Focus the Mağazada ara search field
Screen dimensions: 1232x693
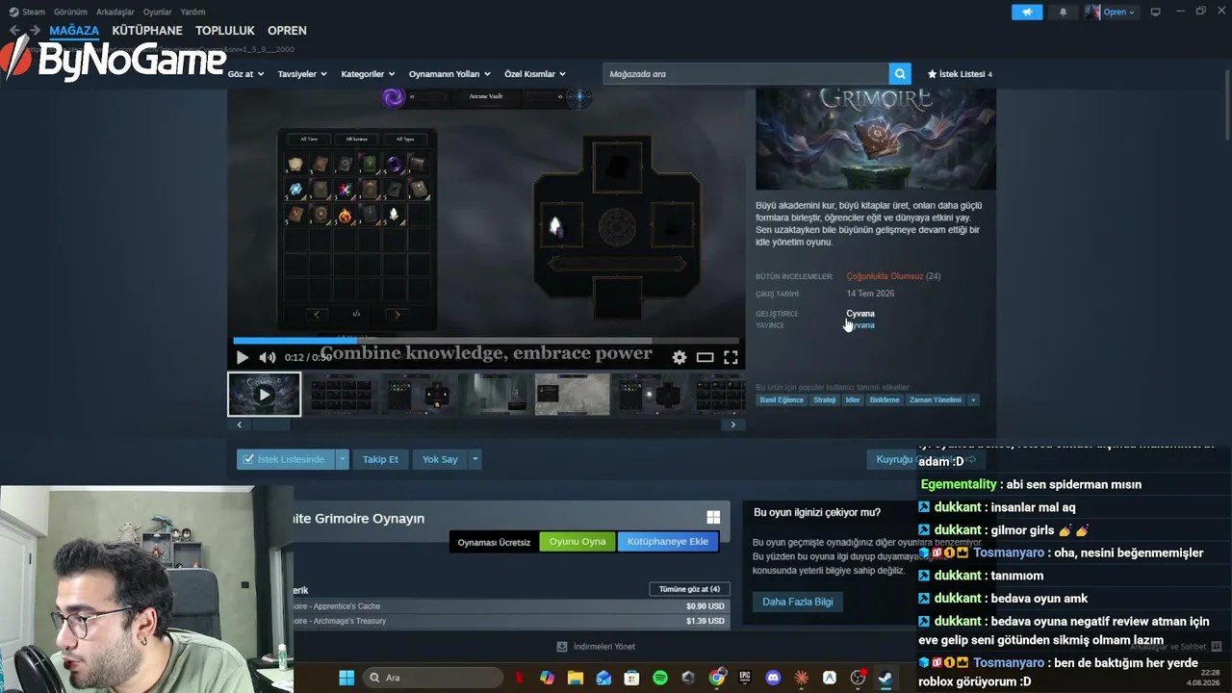coord(746,74)
